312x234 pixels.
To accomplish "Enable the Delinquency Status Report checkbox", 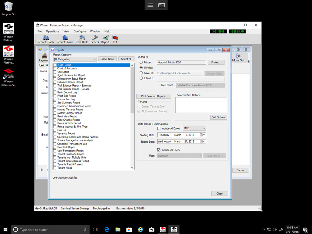I will (55, 79).
